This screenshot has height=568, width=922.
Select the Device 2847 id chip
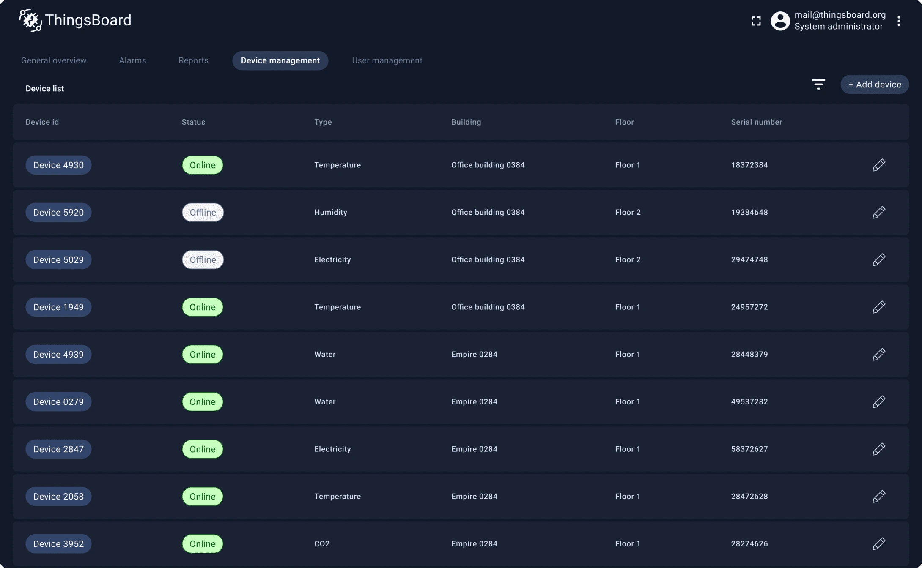58,449
